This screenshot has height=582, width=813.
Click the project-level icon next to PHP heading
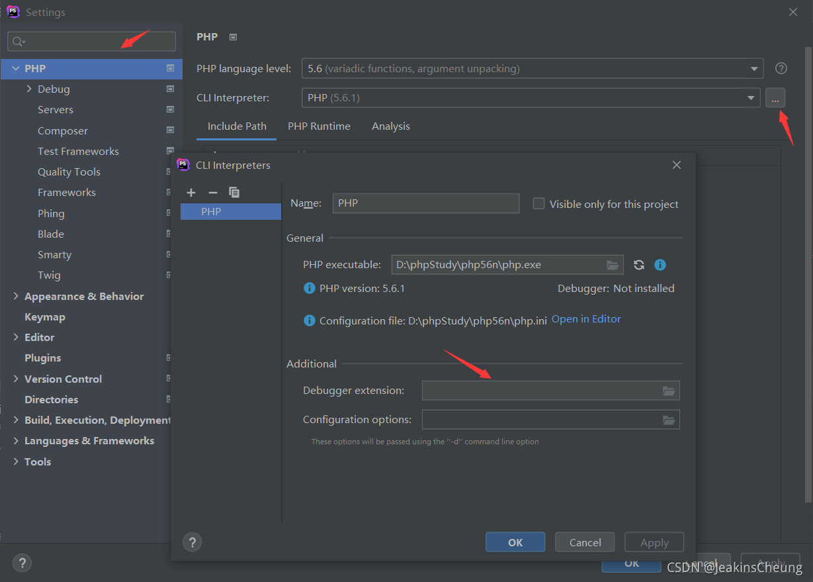click(x=233, y=37)
